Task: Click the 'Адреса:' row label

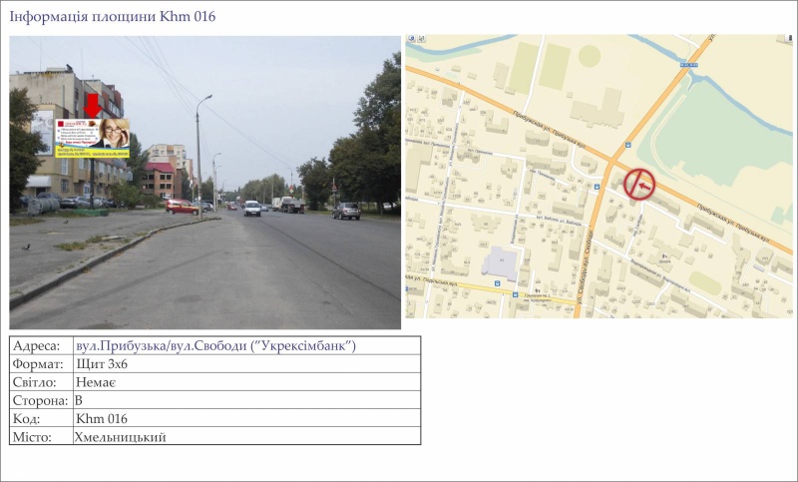Action: coord(37,345)
